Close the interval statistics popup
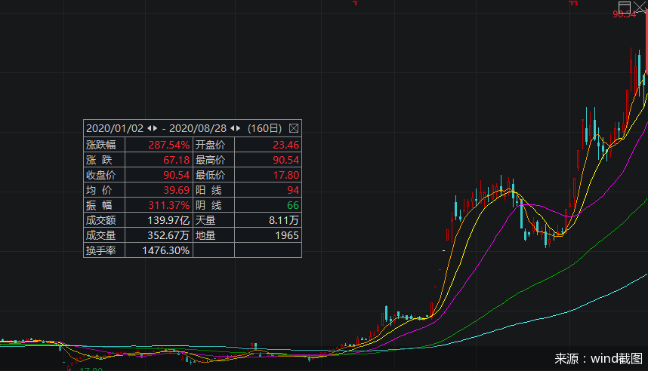Image resolution: width=648 pixels, height=371 pixels. (x=294, y=128)
